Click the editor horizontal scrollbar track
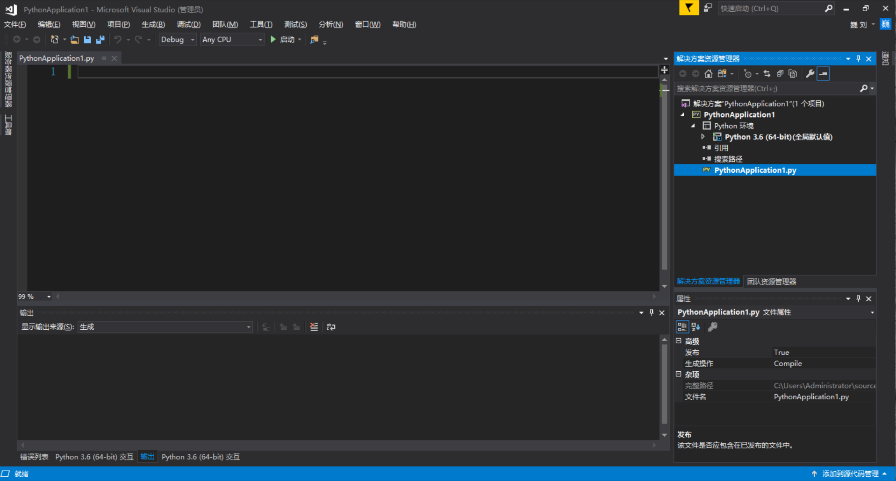Screen dimensions: 896x481 coord(355,297)
